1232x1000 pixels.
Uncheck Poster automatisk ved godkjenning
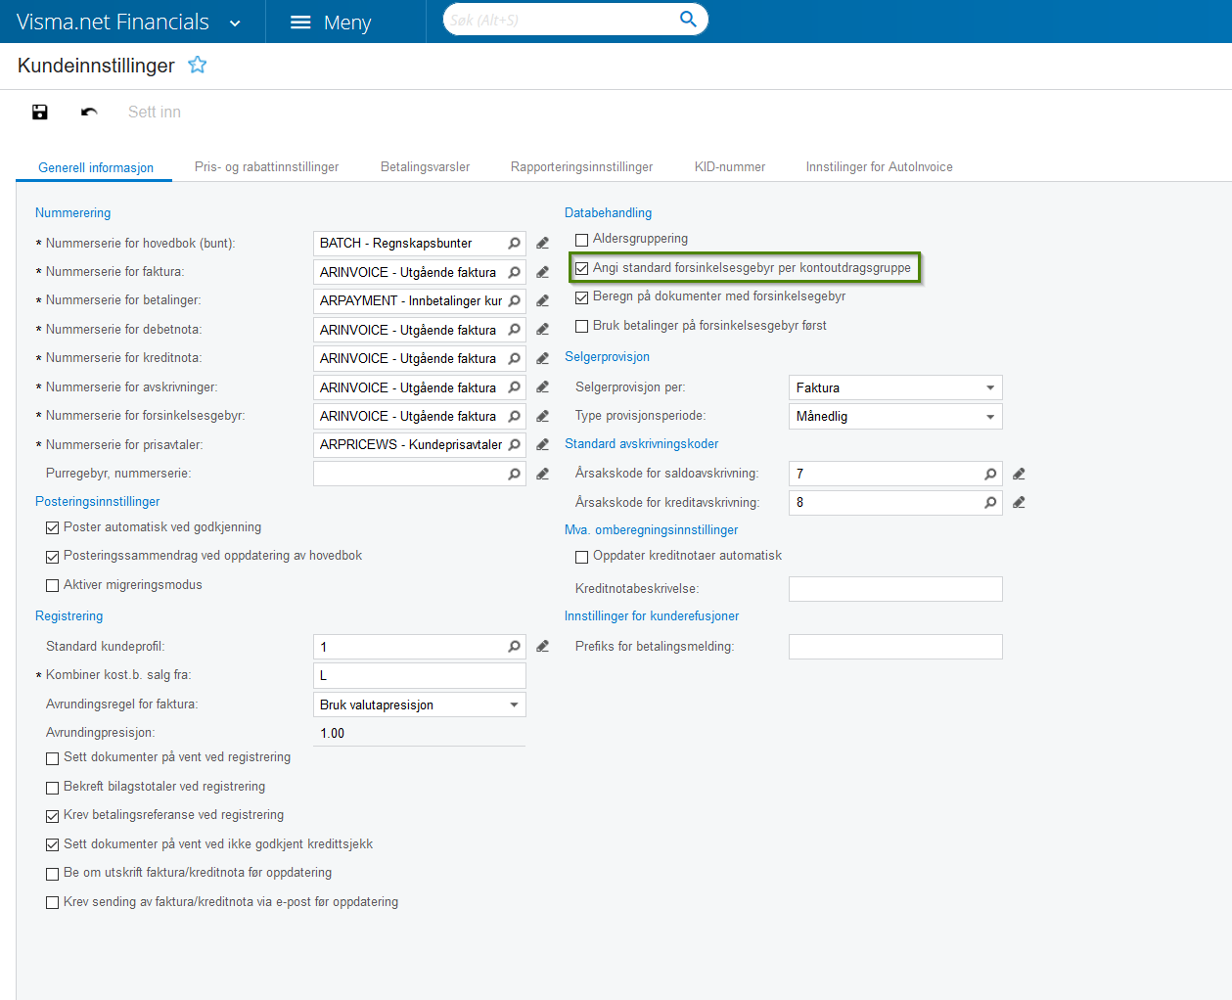point(53,528)
